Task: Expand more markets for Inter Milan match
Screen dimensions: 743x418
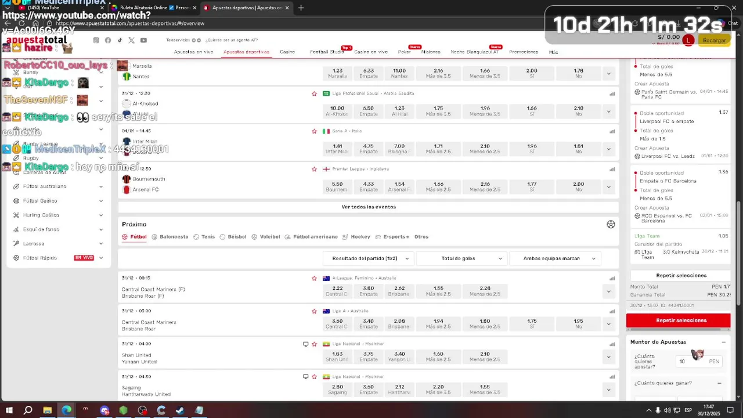Action: point(608,149)
